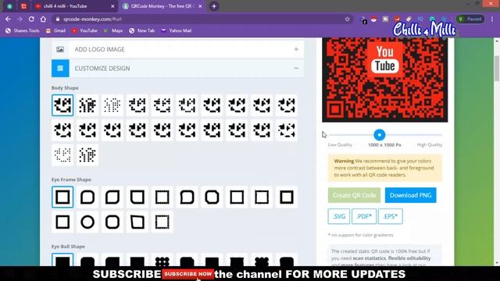Choose the circle eye frame shape
The height and width of the screenshot is (281, 500).
[x=87, y=222]
